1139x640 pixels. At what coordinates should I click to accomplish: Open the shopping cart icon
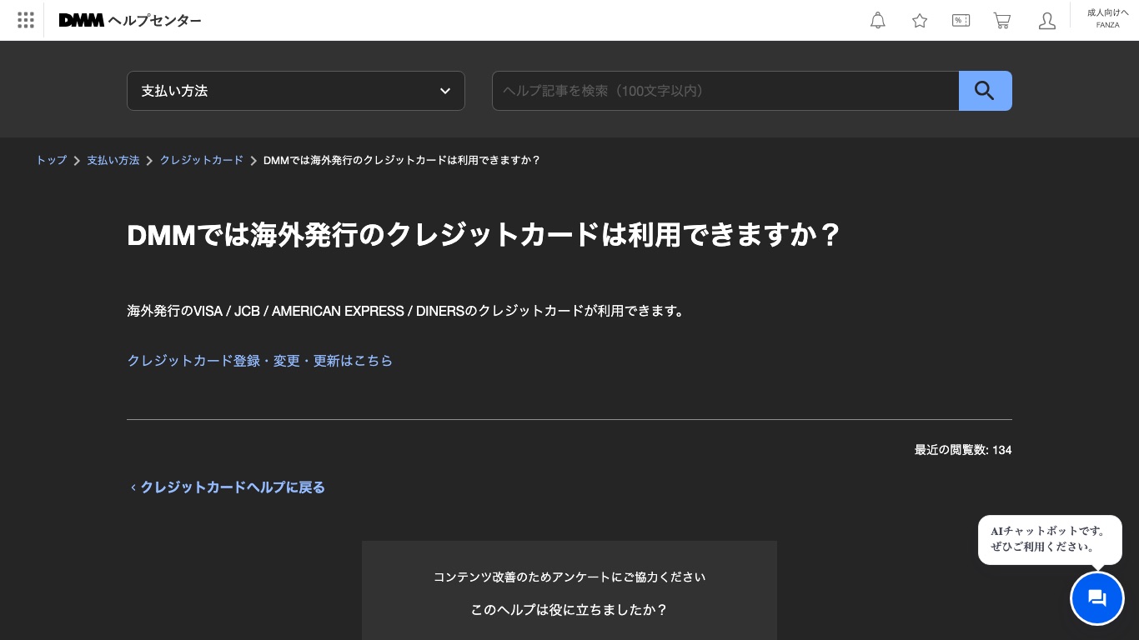1002,20
